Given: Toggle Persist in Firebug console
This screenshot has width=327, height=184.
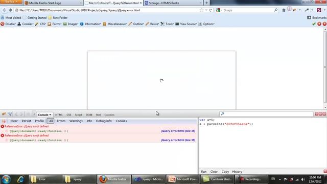Looking at the screenshot, I should 26,121.
